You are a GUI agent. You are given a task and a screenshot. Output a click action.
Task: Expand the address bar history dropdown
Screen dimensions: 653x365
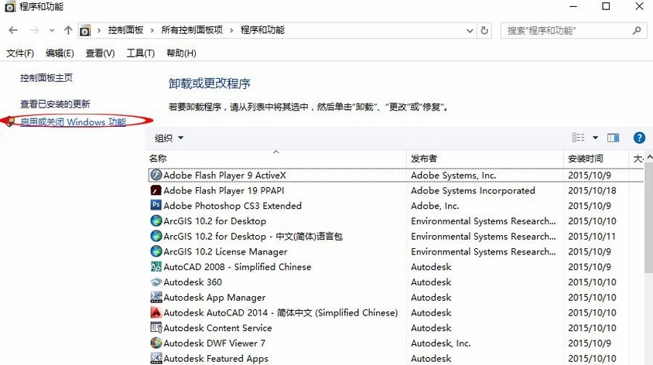click(470, 30)
